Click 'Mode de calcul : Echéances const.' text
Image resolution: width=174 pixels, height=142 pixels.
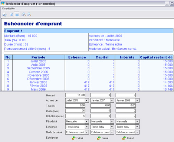(113, 49)
